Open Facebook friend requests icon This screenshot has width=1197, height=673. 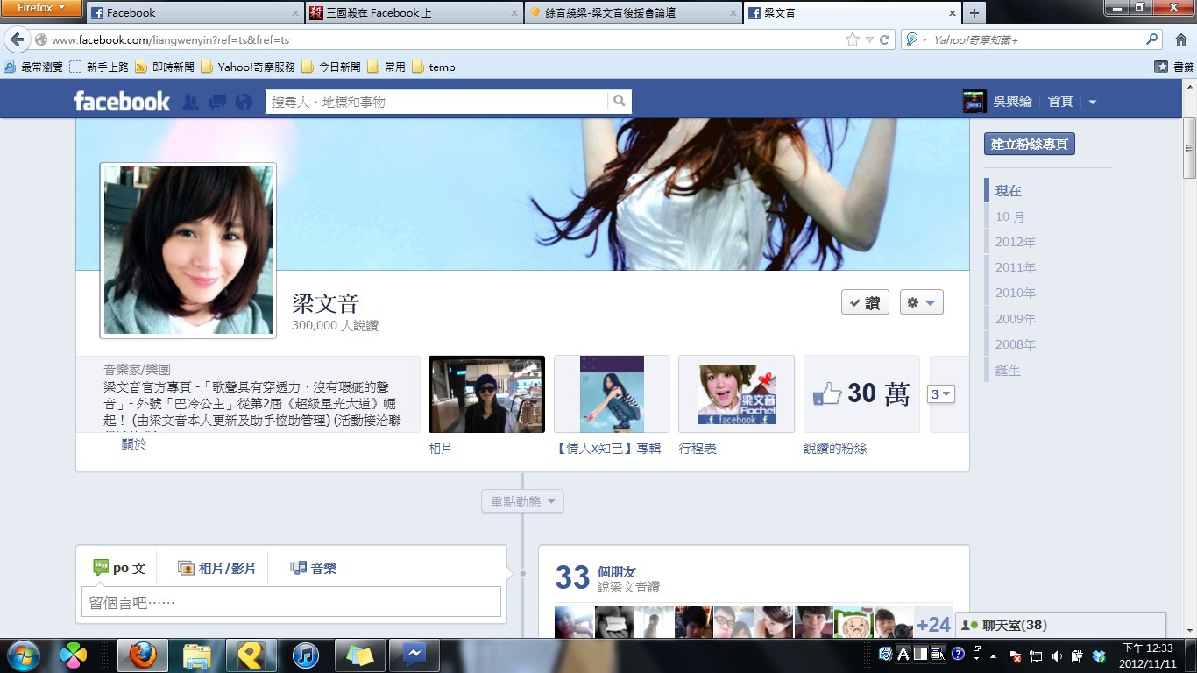(190, 102)
